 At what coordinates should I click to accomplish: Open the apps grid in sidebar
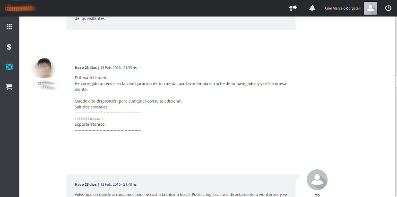pos(9,27)
